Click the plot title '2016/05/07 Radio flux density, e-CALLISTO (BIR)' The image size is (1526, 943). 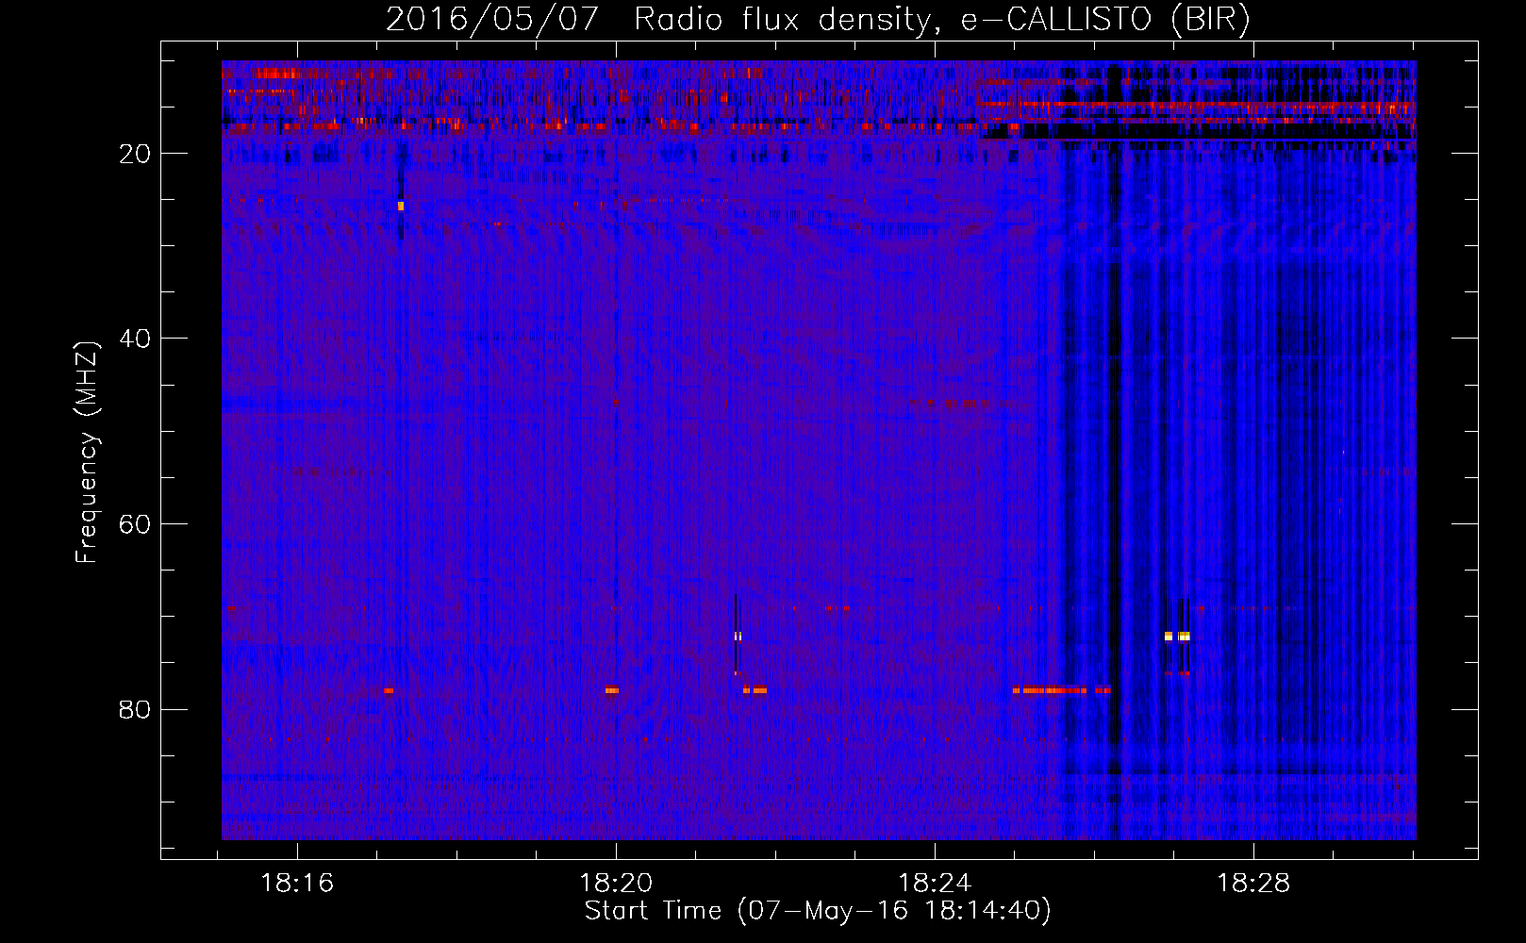[x=818, y=20]
